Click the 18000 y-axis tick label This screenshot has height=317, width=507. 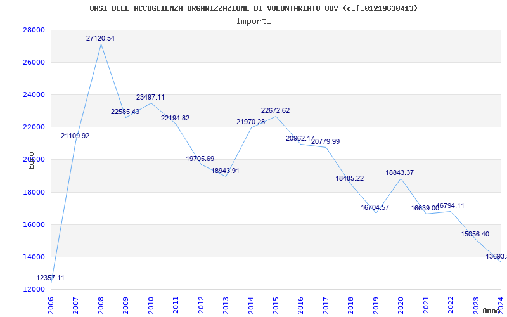[x=34, y=192]
